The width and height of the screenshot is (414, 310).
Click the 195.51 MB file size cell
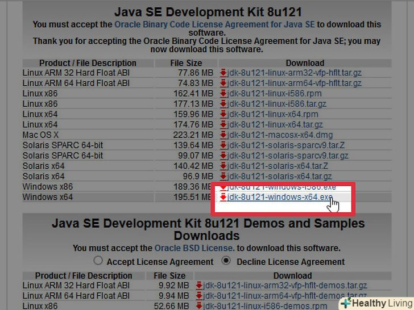(193, 197)
